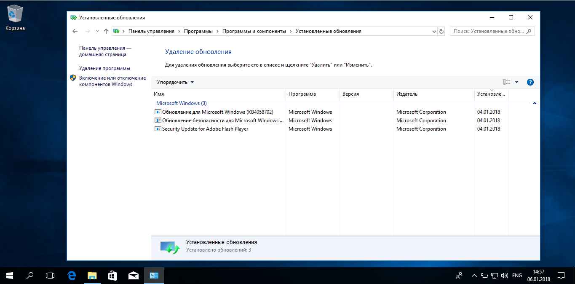Open Удаление программы link

104,68
